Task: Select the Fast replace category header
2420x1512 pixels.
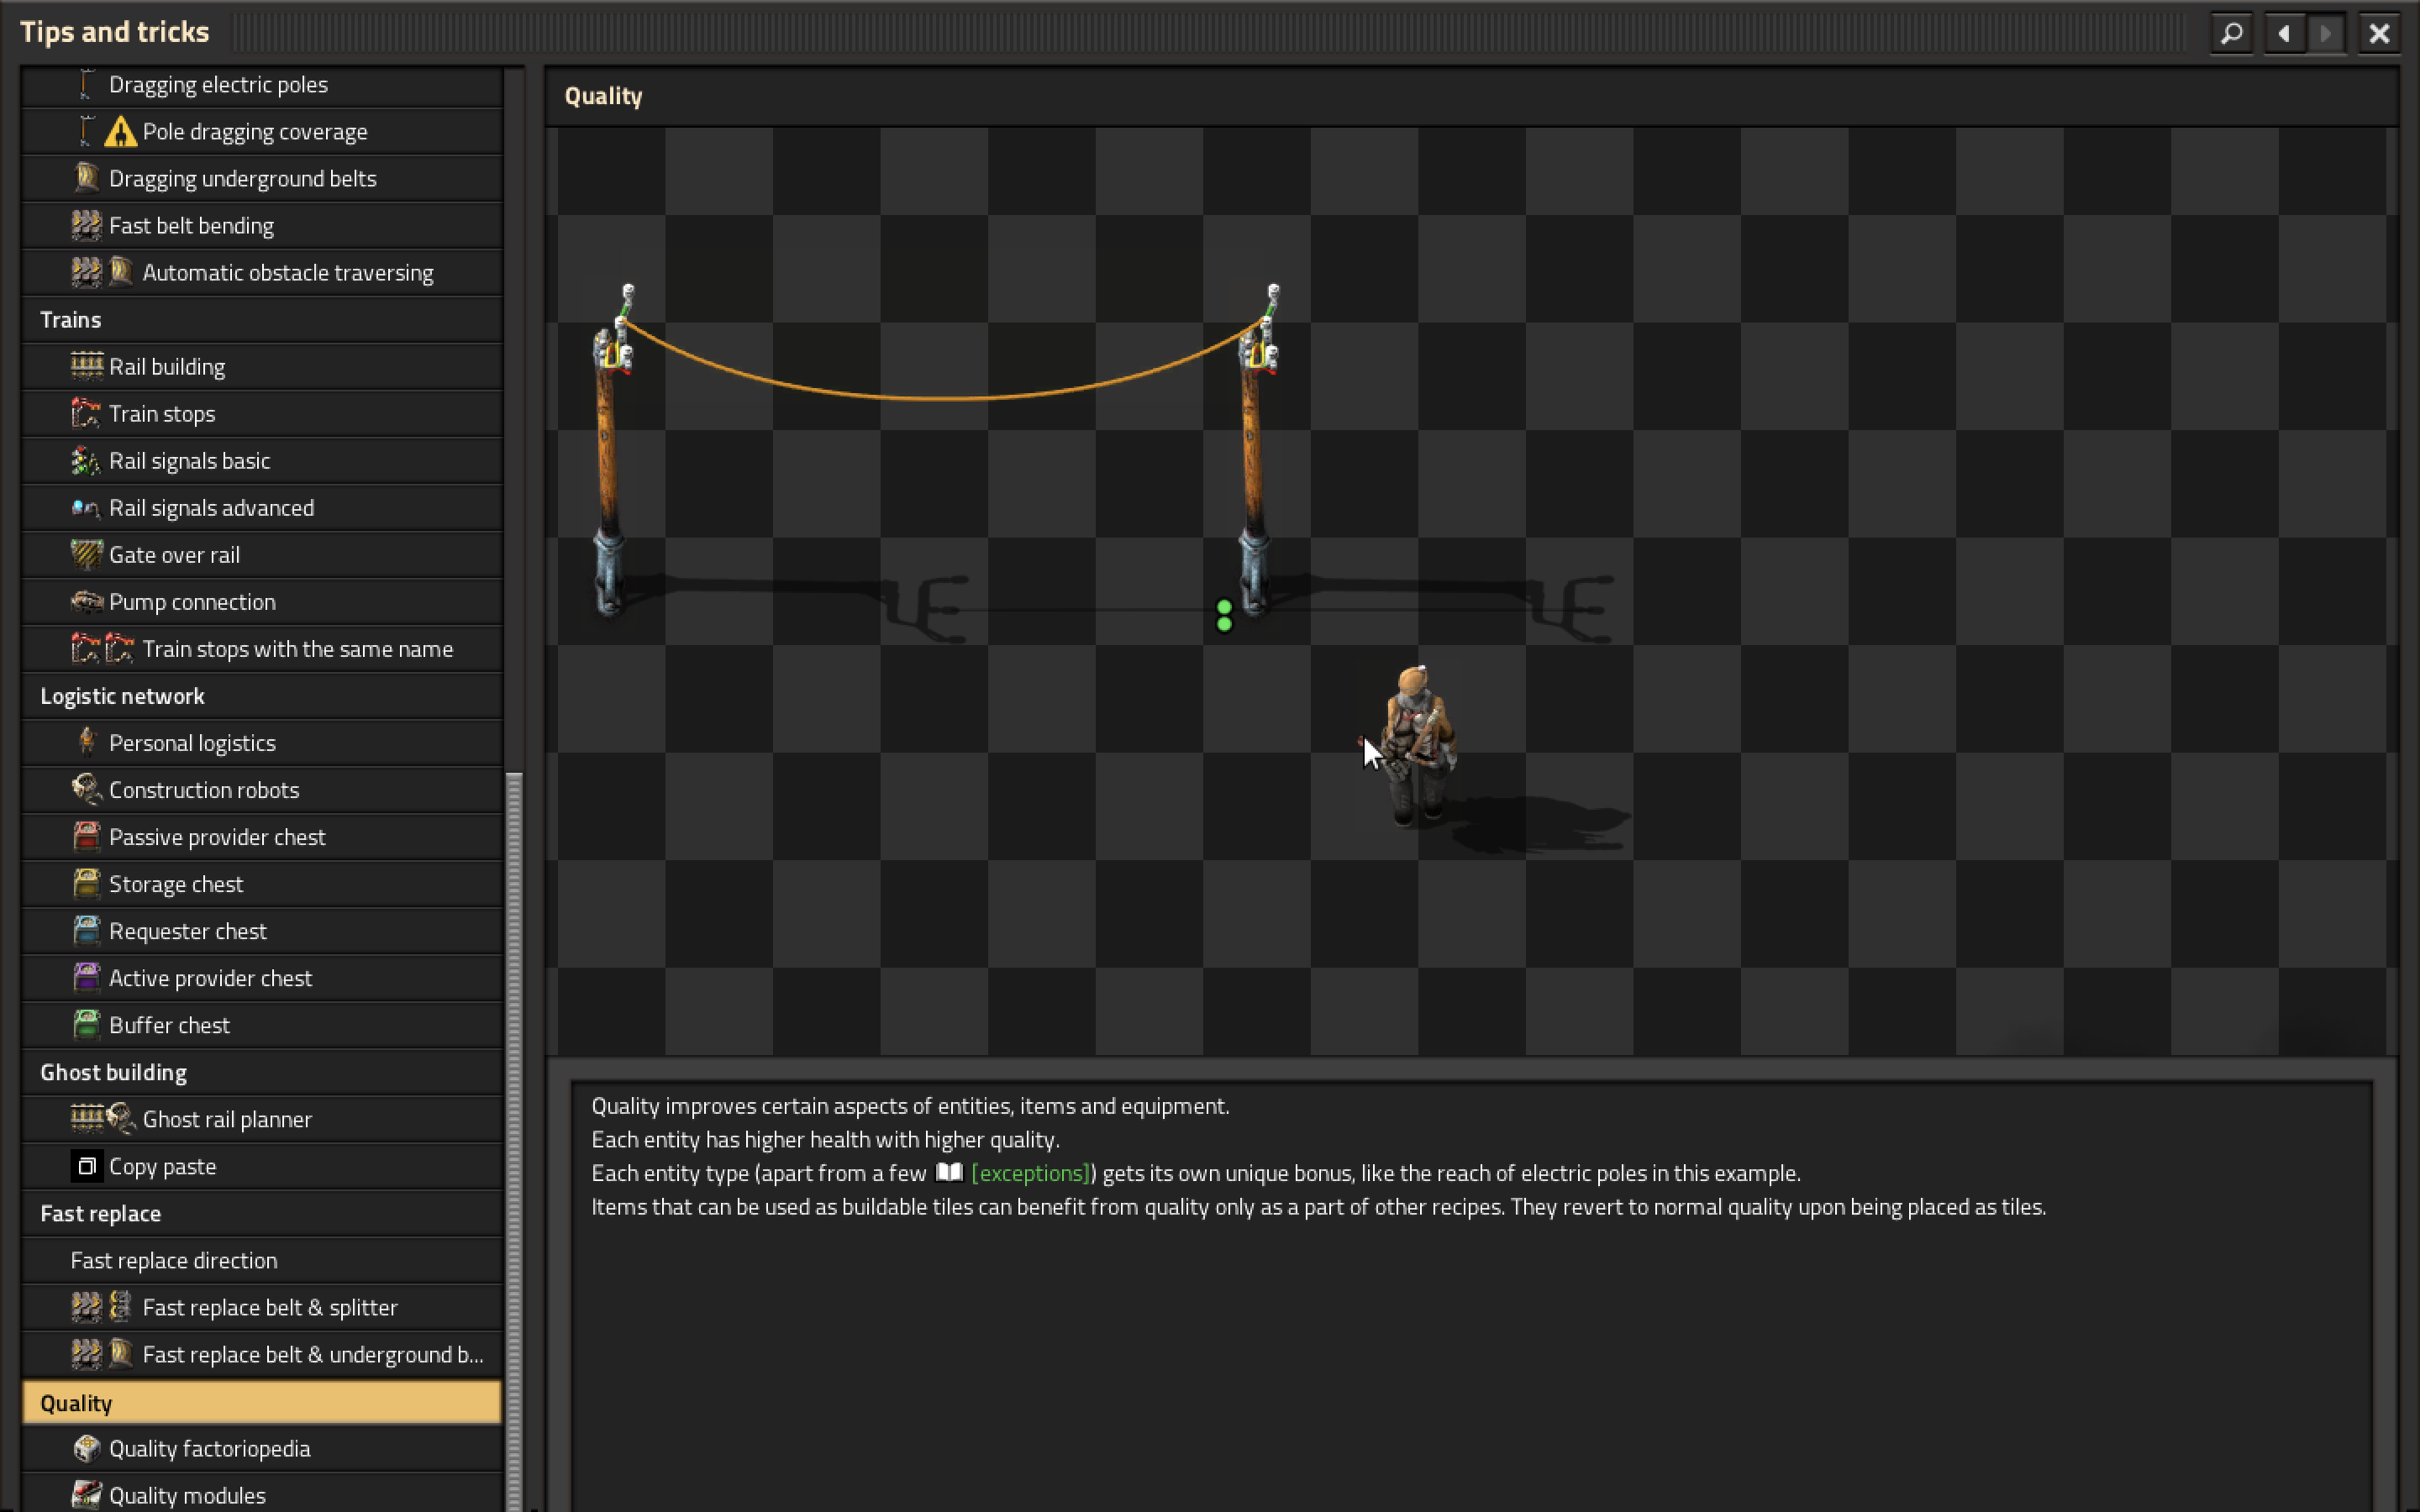Action: pos(262,1213)
